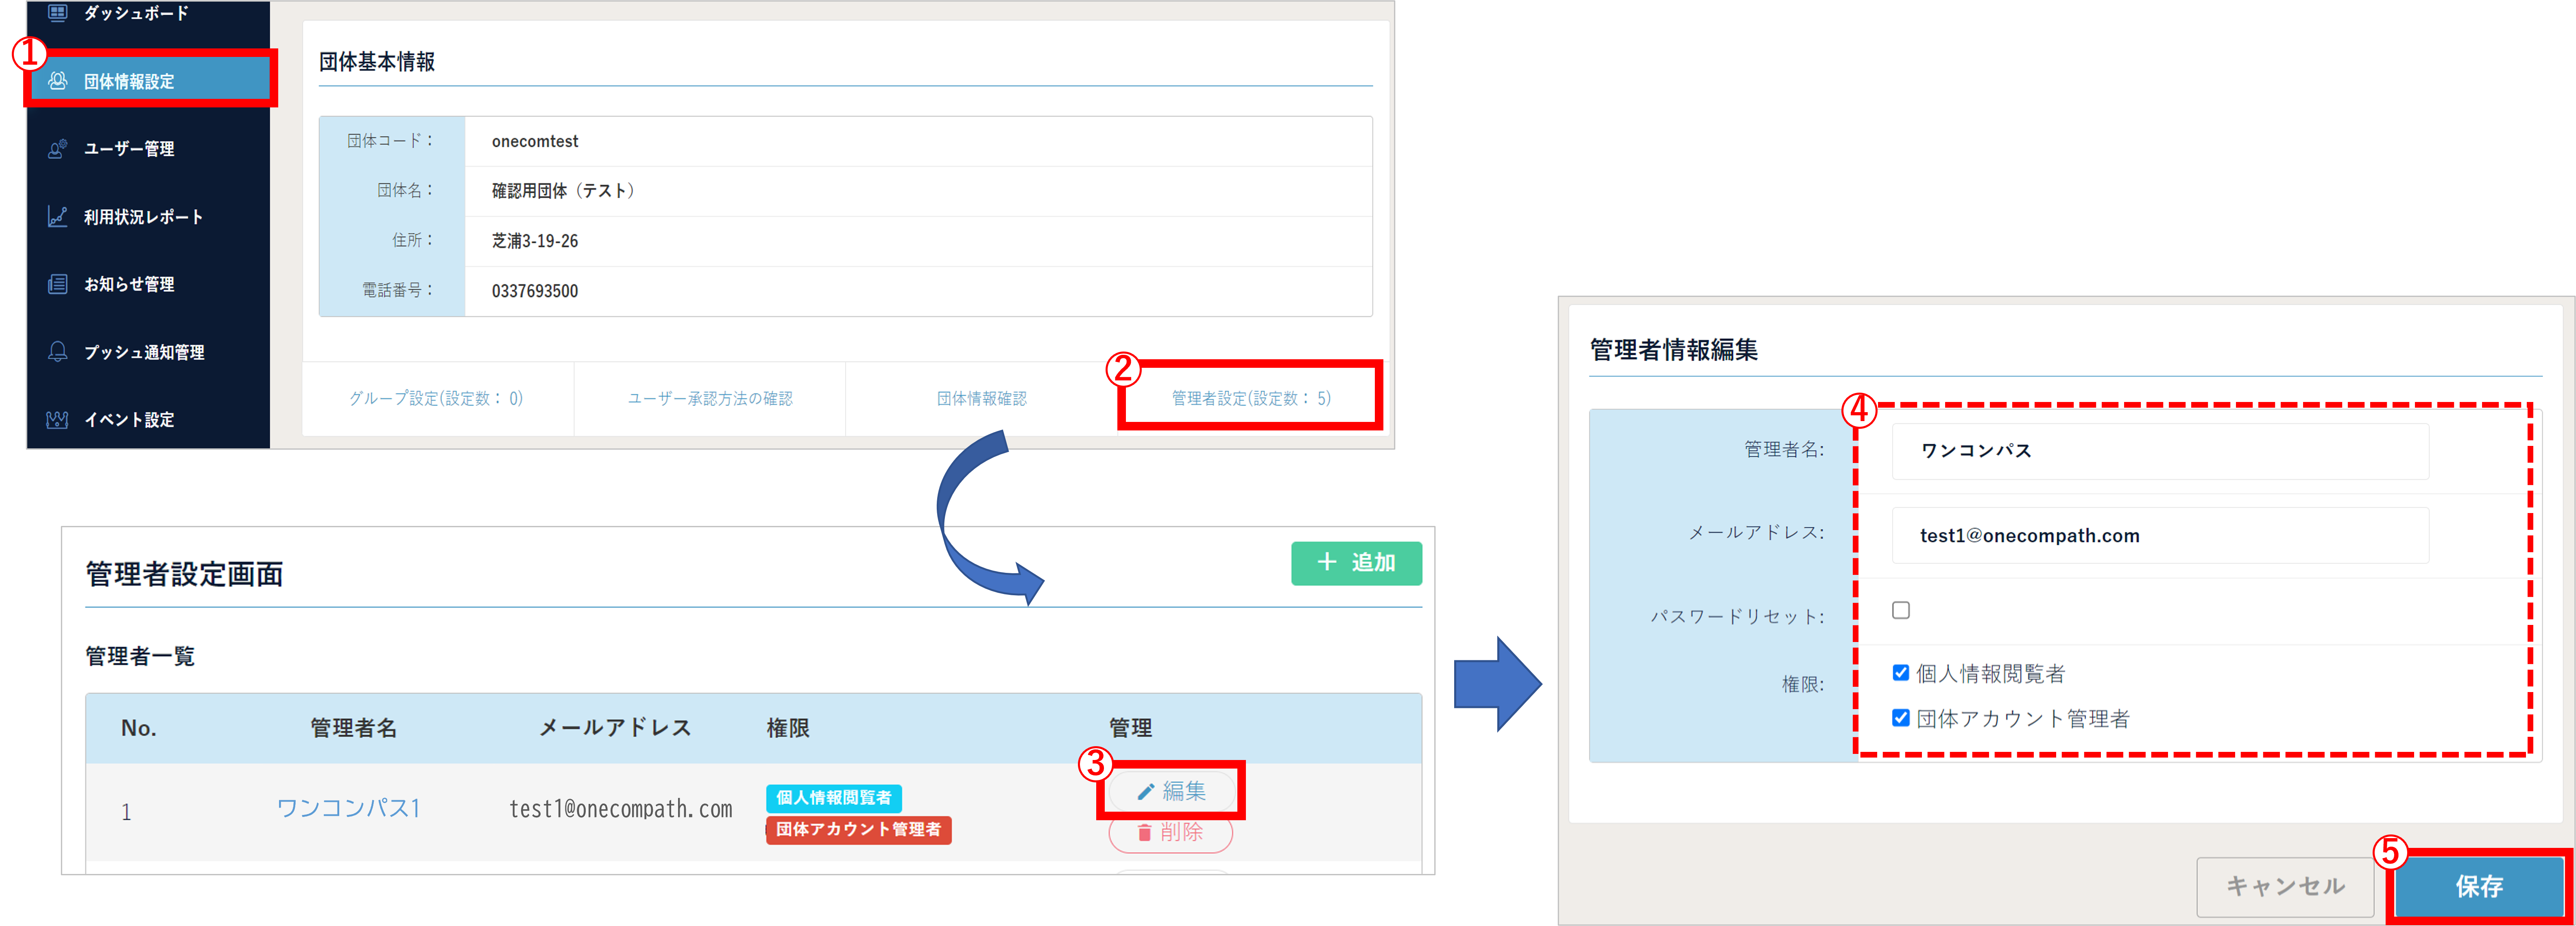The height and width of the screenshot is (926, 2576).
Task: Click the お知らせ管理 news icon
Action: (58, 284)
